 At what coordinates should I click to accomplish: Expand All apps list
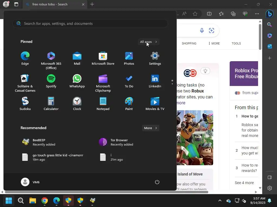[x=149, y=42]
